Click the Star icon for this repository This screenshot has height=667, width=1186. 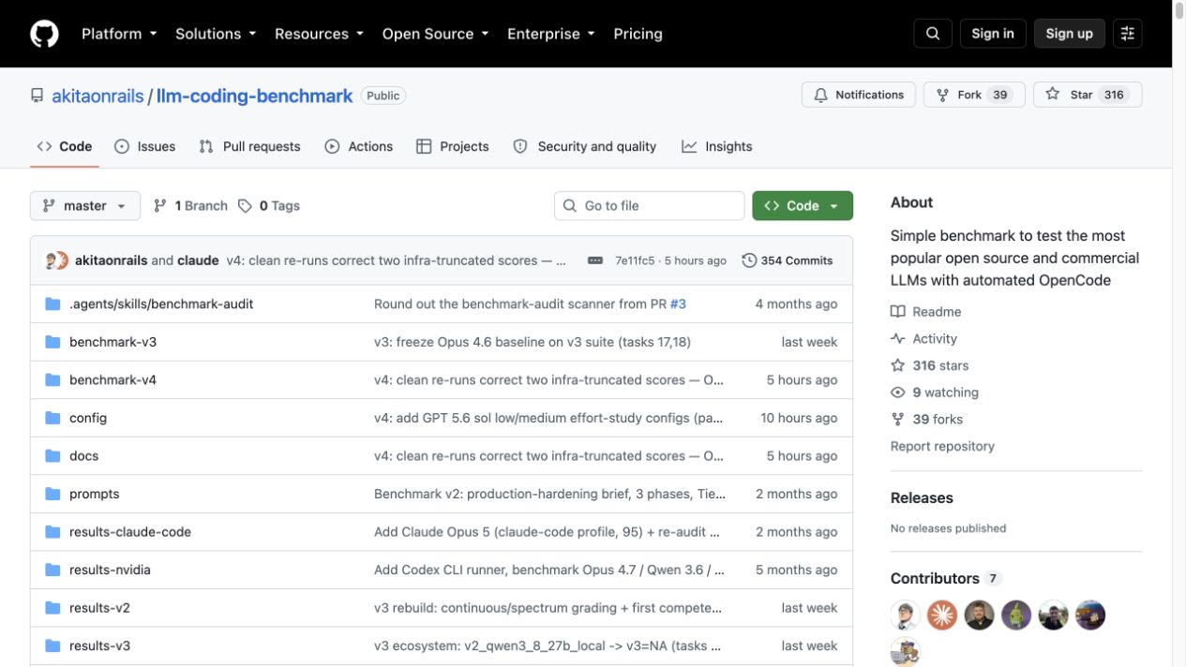click(x=1053, y=95)
